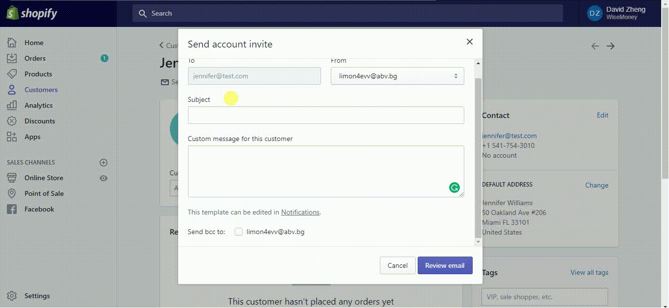Image resolution: width=669 pixels, height=308 pixels.
Task: Select Products in the sidebar
Action: tap(38, 74)
